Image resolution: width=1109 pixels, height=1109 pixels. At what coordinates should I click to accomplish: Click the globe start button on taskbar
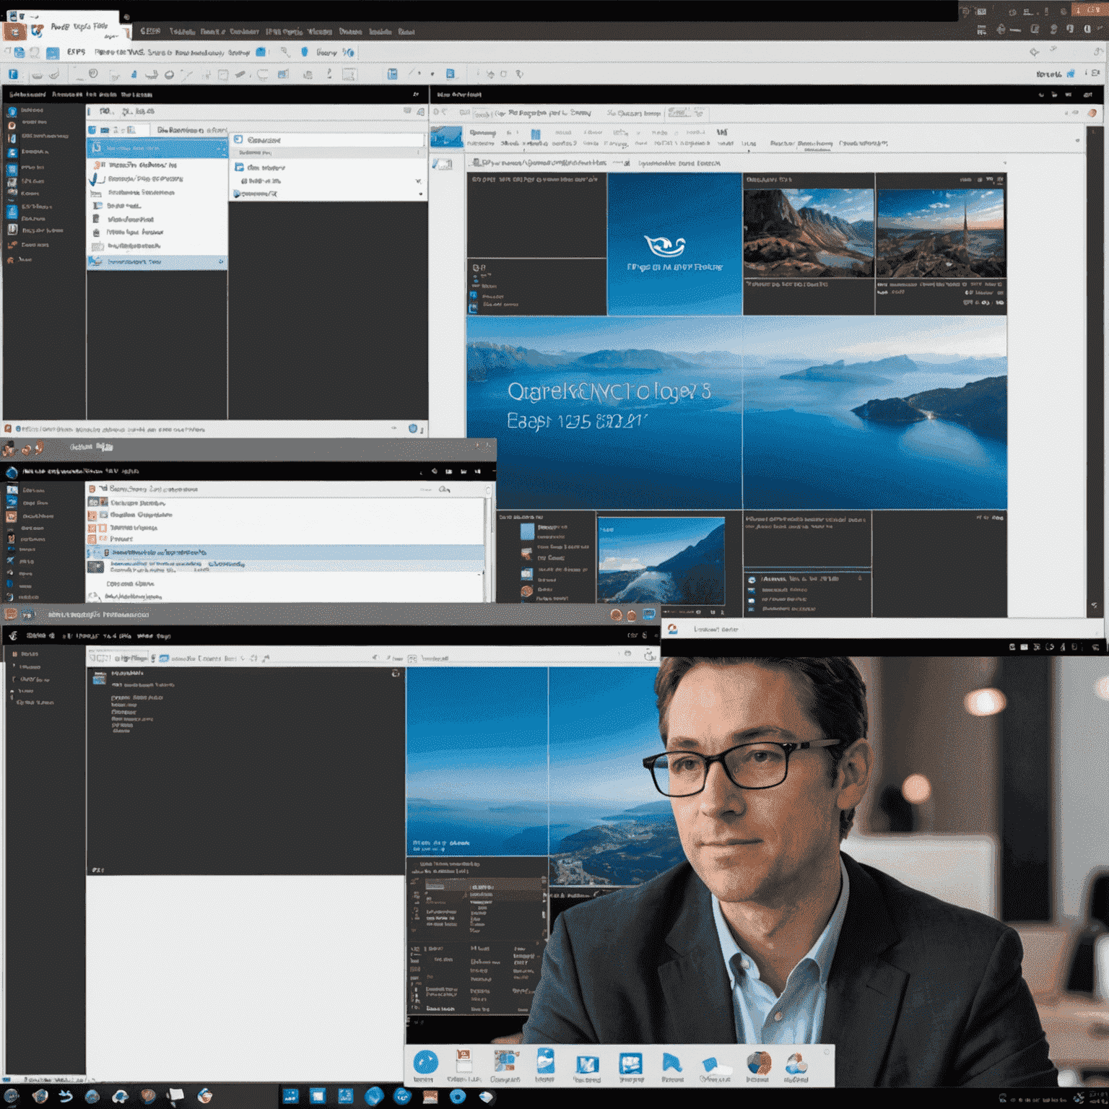[12, 1097]
